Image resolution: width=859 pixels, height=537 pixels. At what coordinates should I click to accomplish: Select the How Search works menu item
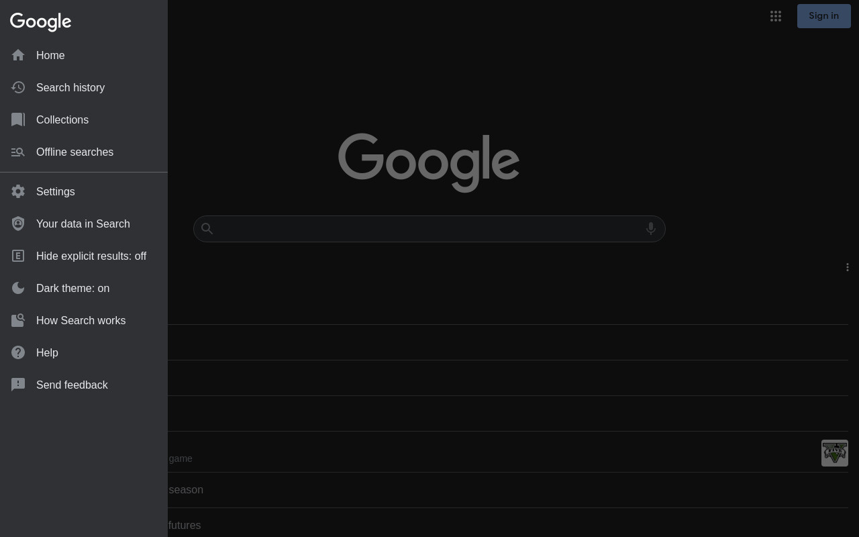click(84, 320)
